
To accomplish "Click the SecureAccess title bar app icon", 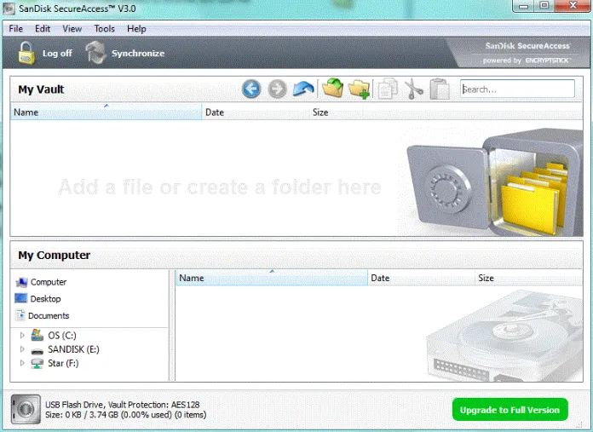I will tap(9, 9).
